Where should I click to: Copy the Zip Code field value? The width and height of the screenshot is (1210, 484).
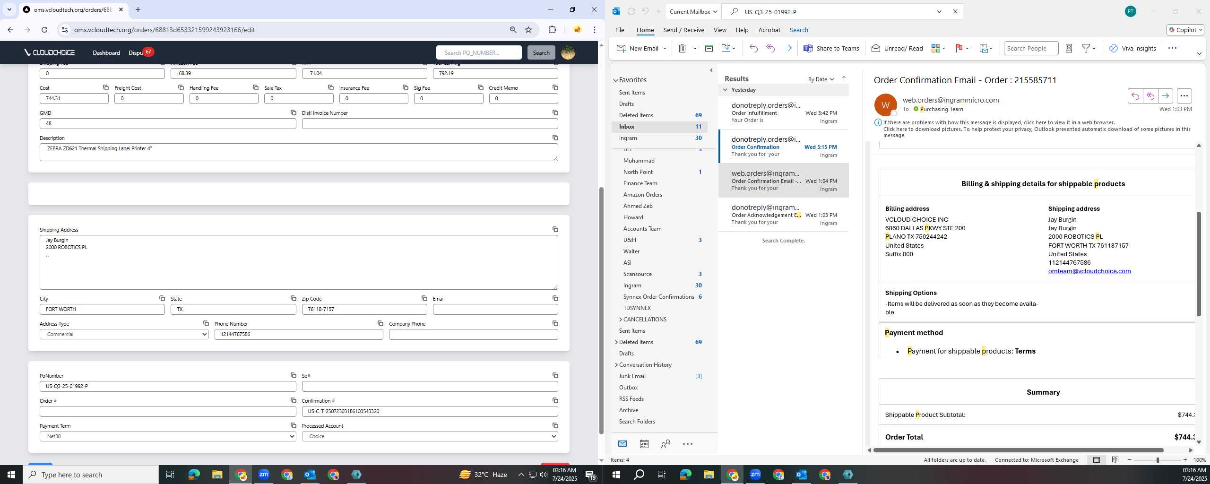click(424, 298)
